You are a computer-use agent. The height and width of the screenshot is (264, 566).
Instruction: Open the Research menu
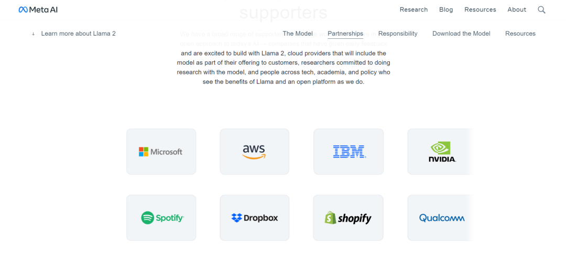(413, 10)
